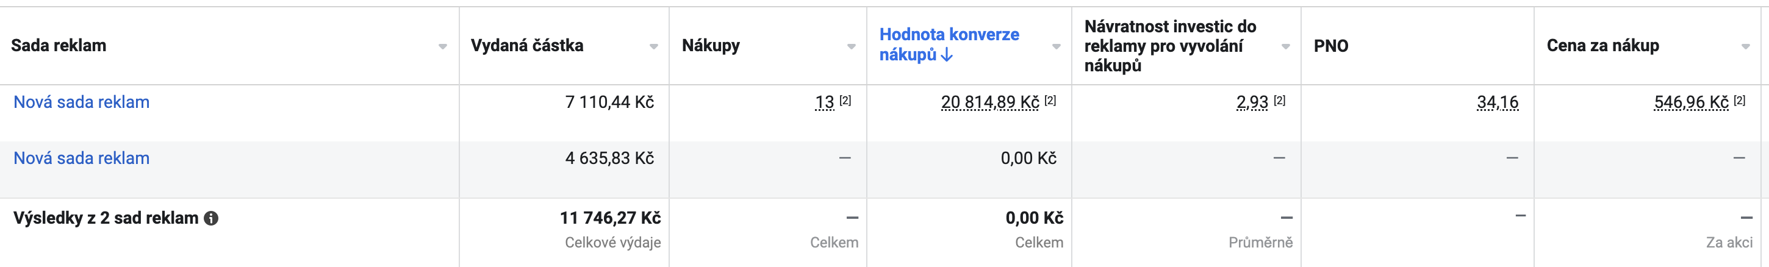Click the descending sort arrow after nákupů
The height and width of the screenshot is (267, 1769).
(947, 55)
